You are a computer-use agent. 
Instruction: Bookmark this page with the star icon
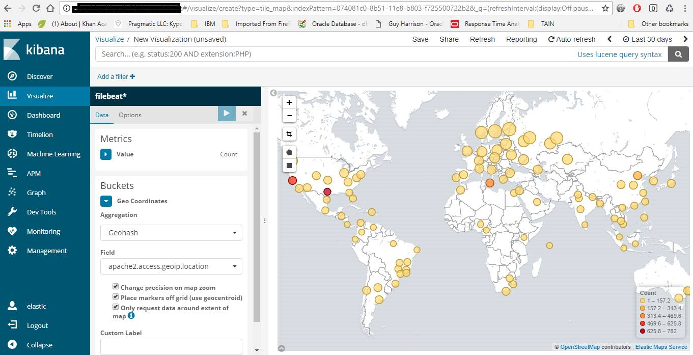[x=605, y=8]
